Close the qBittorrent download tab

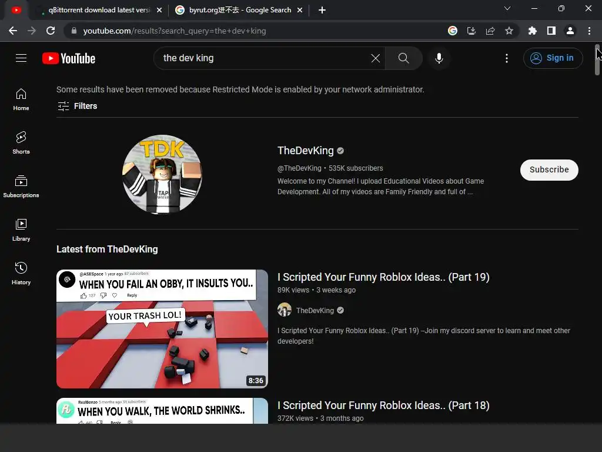159,10
